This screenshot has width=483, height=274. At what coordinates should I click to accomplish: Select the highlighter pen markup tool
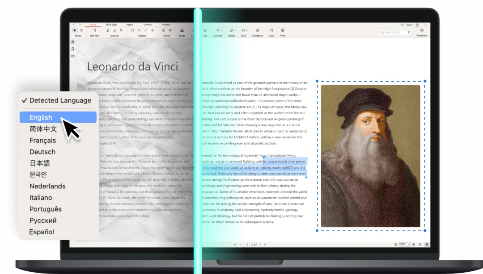pyautogui.click(x=107, y=30)
